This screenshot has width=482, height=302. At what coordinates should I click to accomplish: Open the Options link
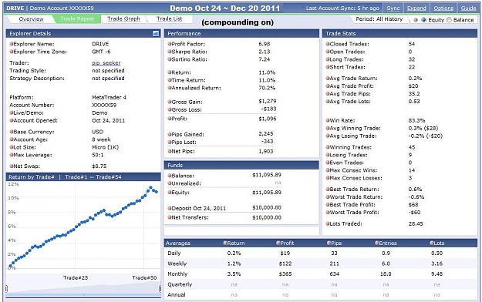point(443,8)
